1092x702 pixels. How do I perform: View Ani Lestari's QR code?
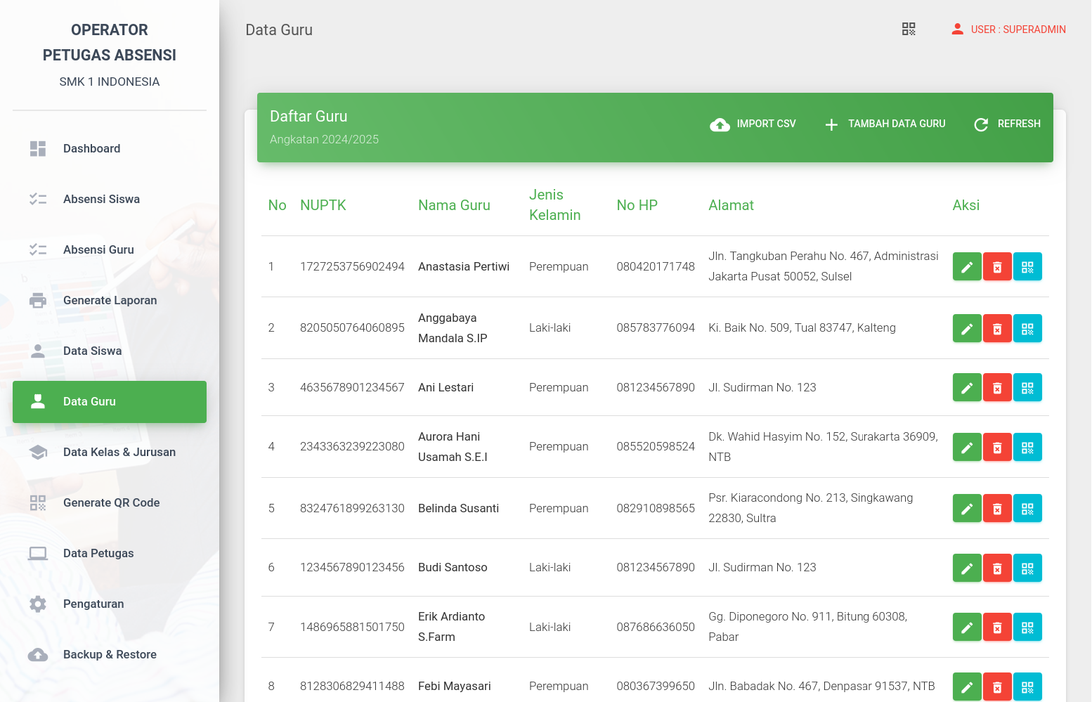(x=1027, y=387)
